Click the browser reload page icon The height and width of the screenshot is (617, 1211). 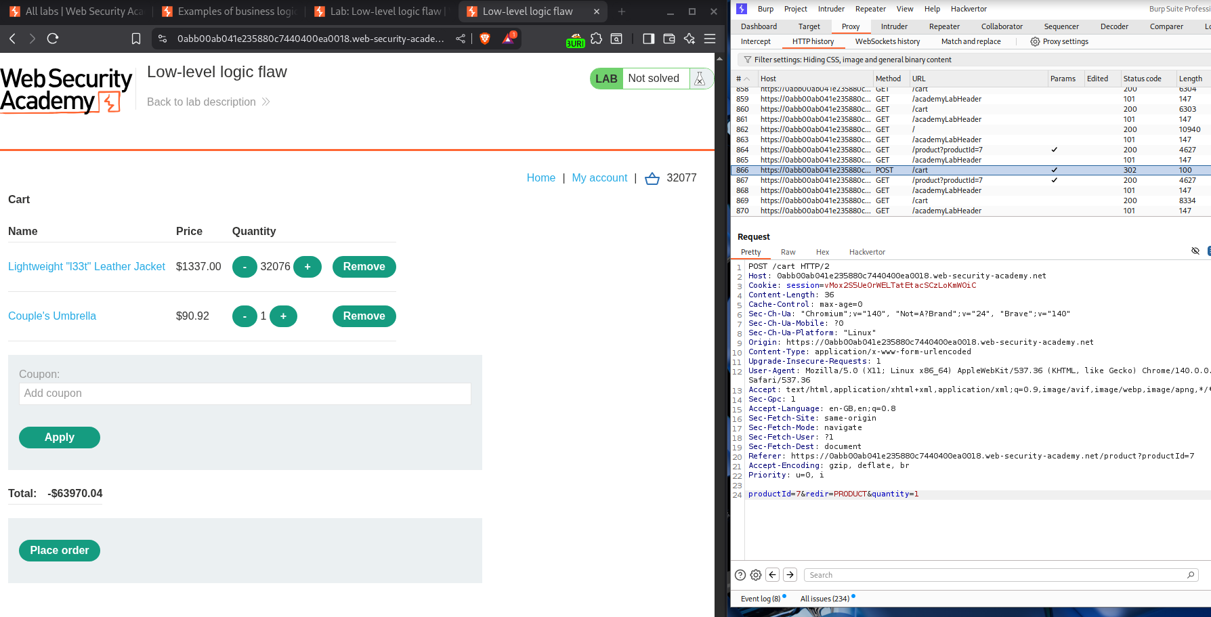click(53, 39)
